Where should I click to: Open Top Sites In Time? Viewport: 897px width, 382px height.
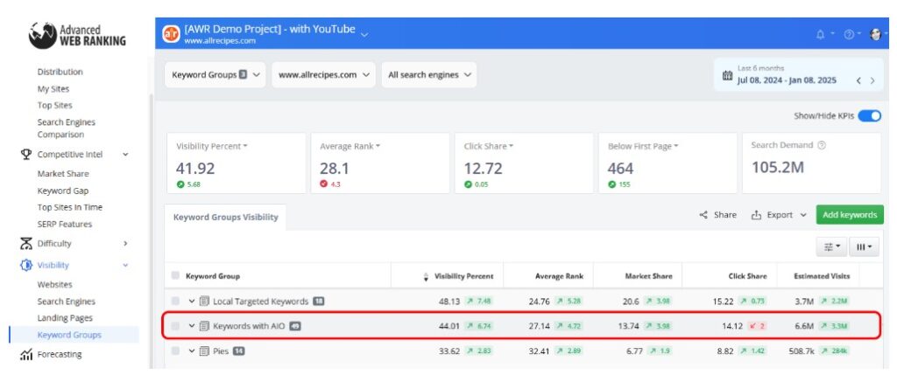coord(70,207)
